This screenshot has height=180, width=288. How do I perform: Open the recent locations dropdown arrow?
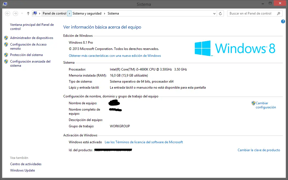click(22, 13)
